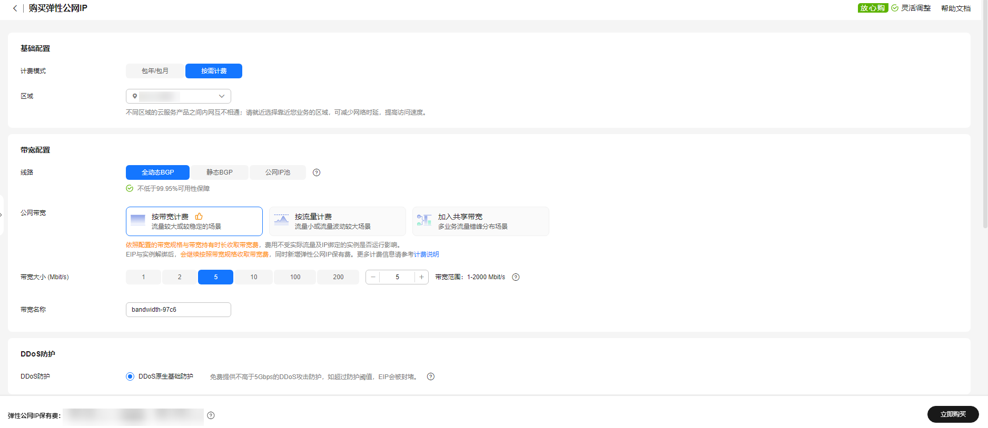Expand the left sidebar collapse handle
This screenshot has height=428, width=988.
[2, 215]
